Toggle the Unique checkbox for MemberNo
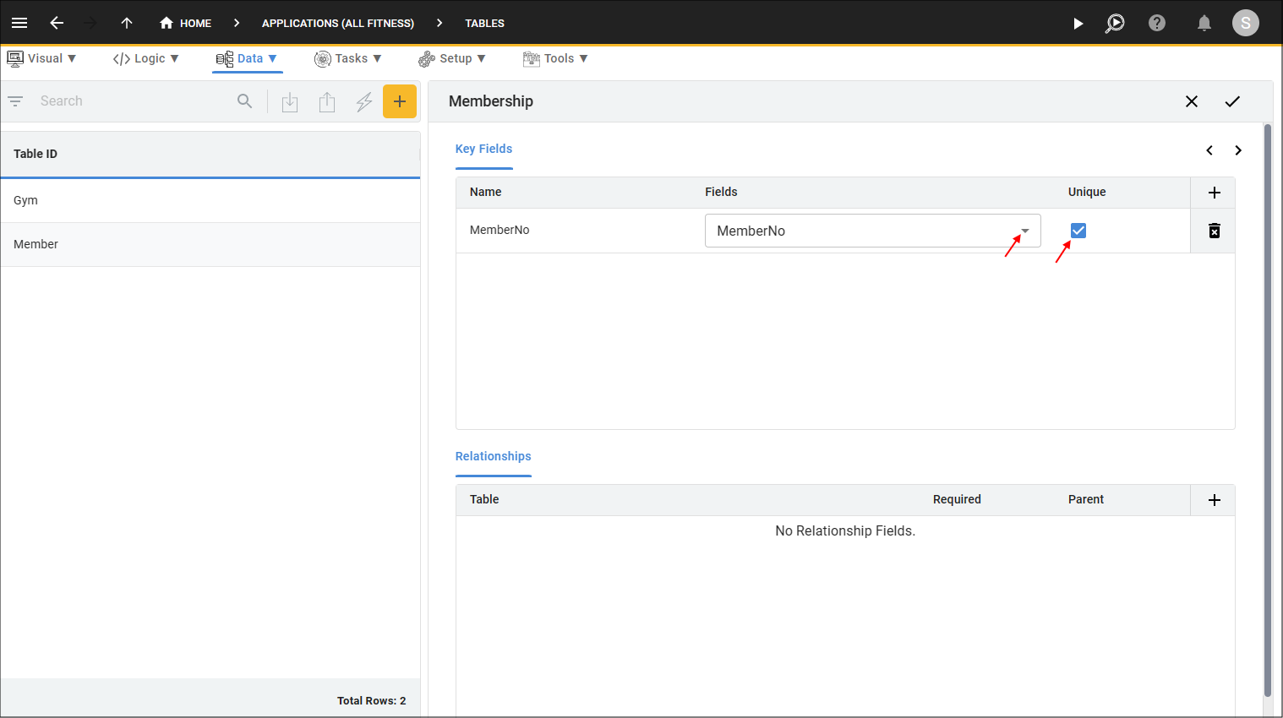Image resolution: width=1283 pixels, height=718 pixels. pyautogui.click(x=1078, y=231)
